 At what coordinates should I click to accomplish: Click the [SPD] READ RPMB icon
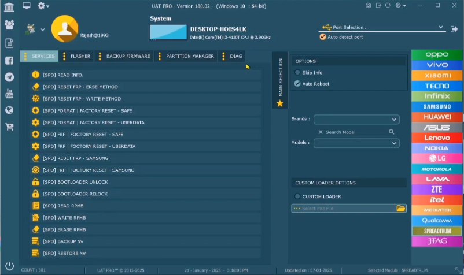pos(35,206)
